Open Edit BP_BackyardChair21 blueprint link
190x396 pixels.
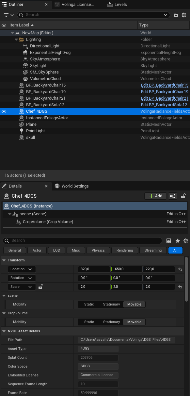(x=165, y=98)
